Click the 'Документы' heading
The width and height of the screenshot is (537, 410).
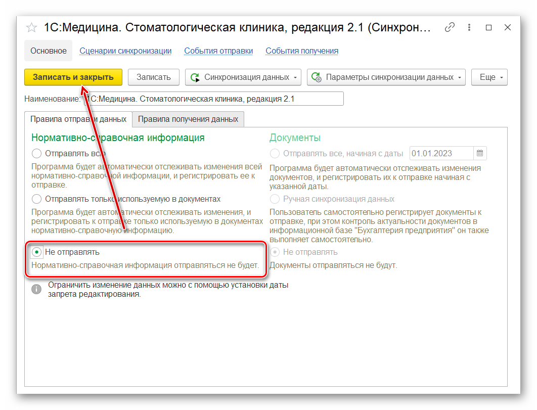(295, 138)
